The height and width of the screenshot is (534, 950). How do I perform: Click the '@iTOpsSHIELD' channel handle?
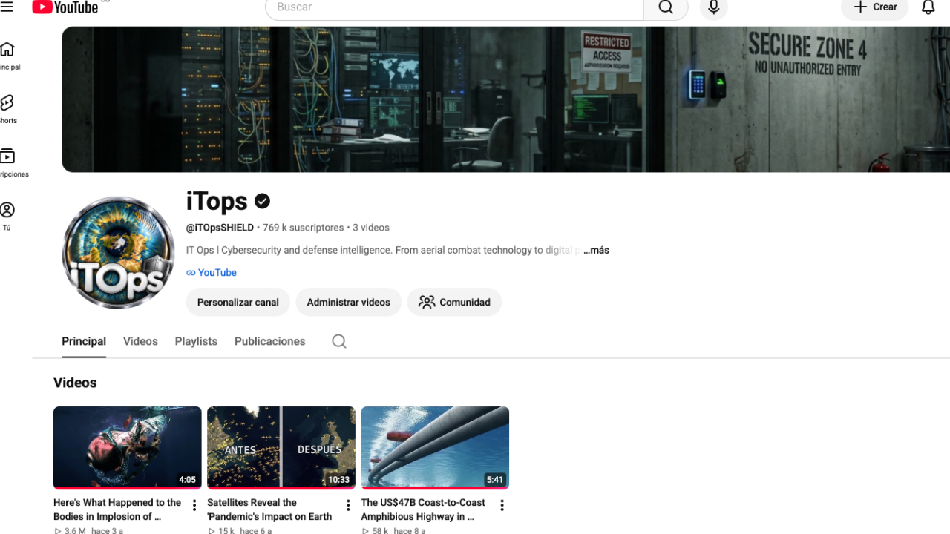point(220,228)
